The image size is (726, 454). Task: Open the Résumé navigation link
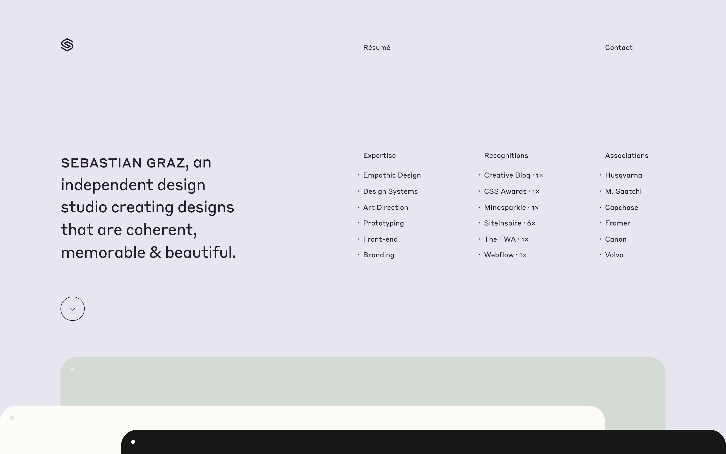click(x=377, y=47)
